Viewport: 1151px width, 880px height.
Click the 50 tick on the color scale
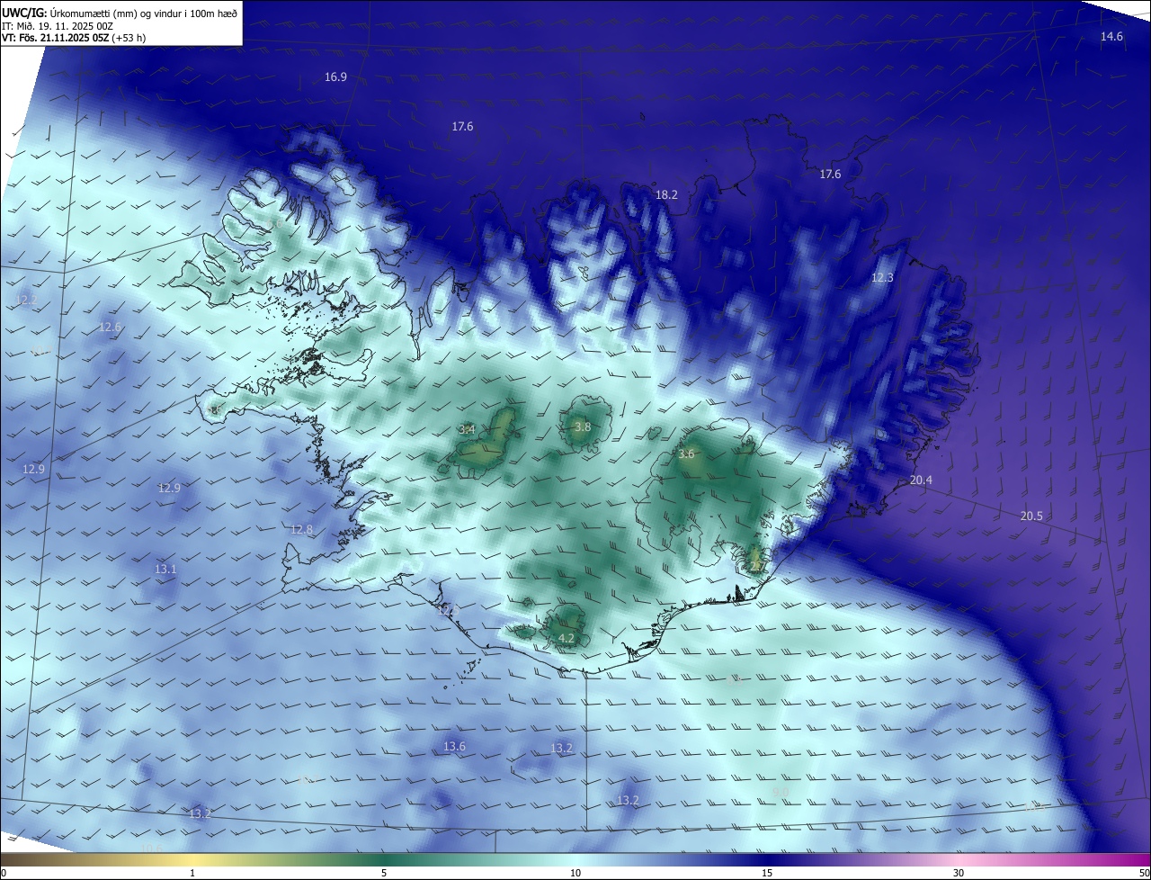click(x=1144, y=873)
